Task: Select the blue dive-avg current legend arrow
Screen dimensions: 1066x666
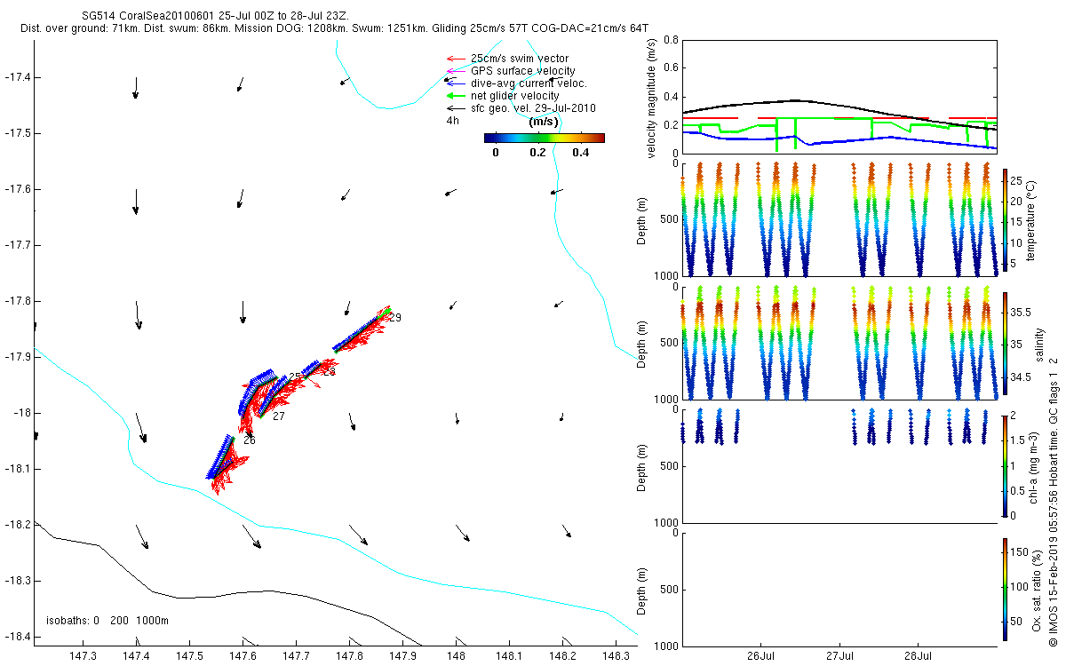Action: click(x=455, y=83)
